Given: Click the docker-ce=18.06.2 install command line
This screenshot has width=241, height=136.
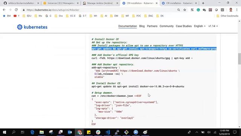Looking at the screenshot, I should [138, 87].
